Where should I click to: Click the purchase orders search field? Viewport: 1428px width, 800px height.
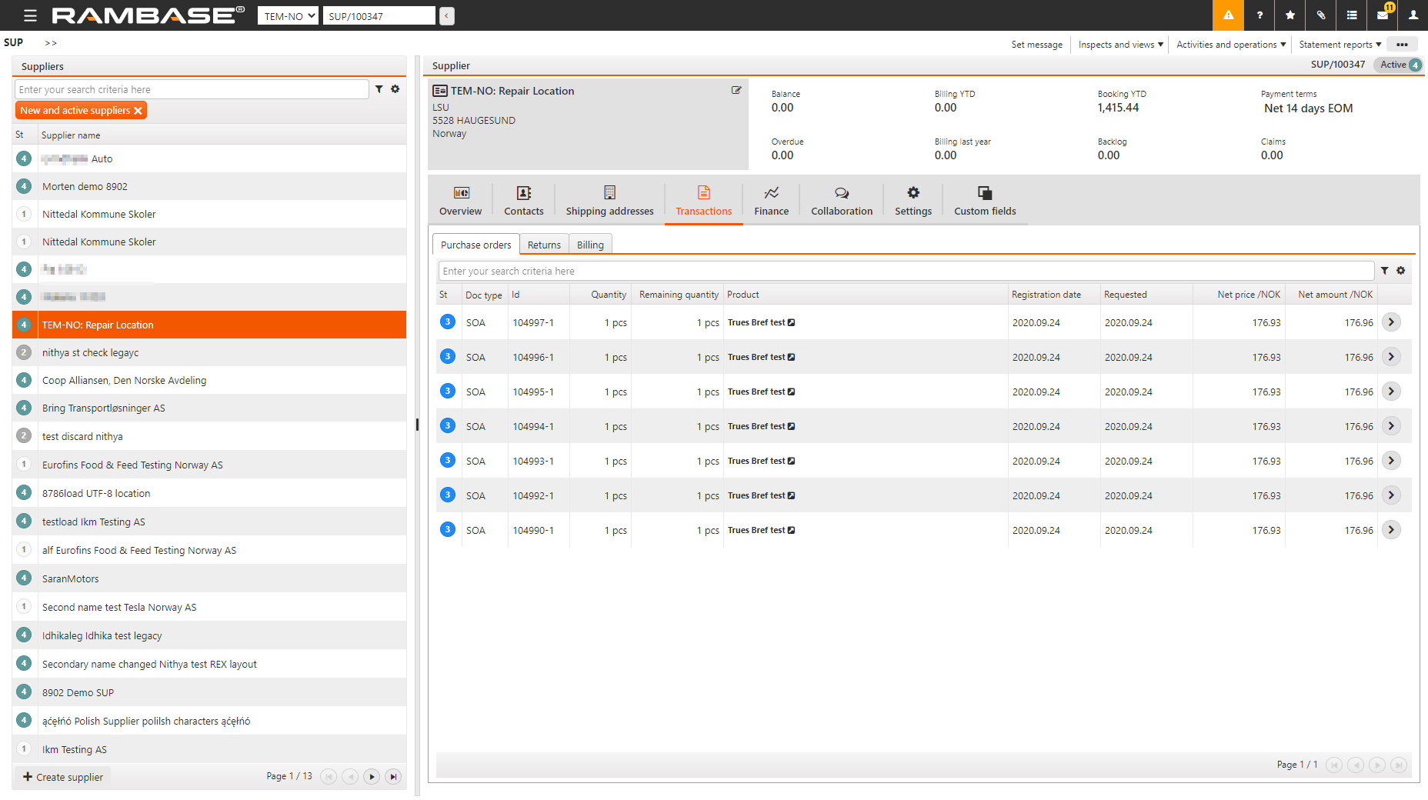click(x=905, y=271)
